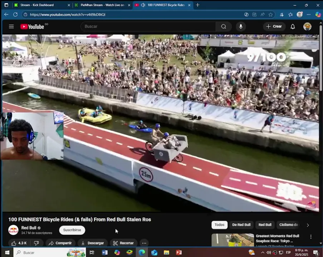View site information lock icon

point(25,15)
